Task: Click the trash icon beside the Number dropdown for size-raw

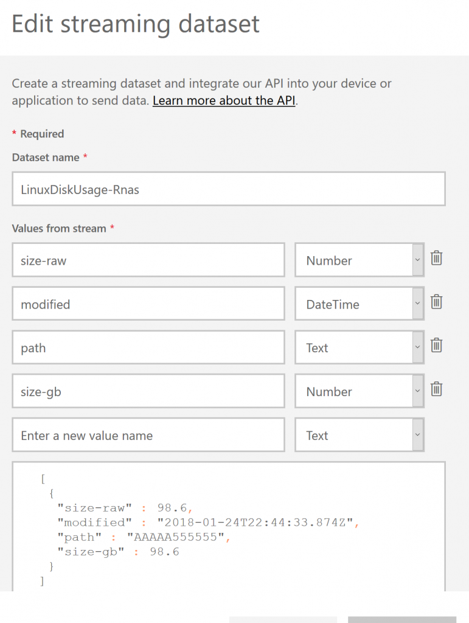Action: [436, 258]
